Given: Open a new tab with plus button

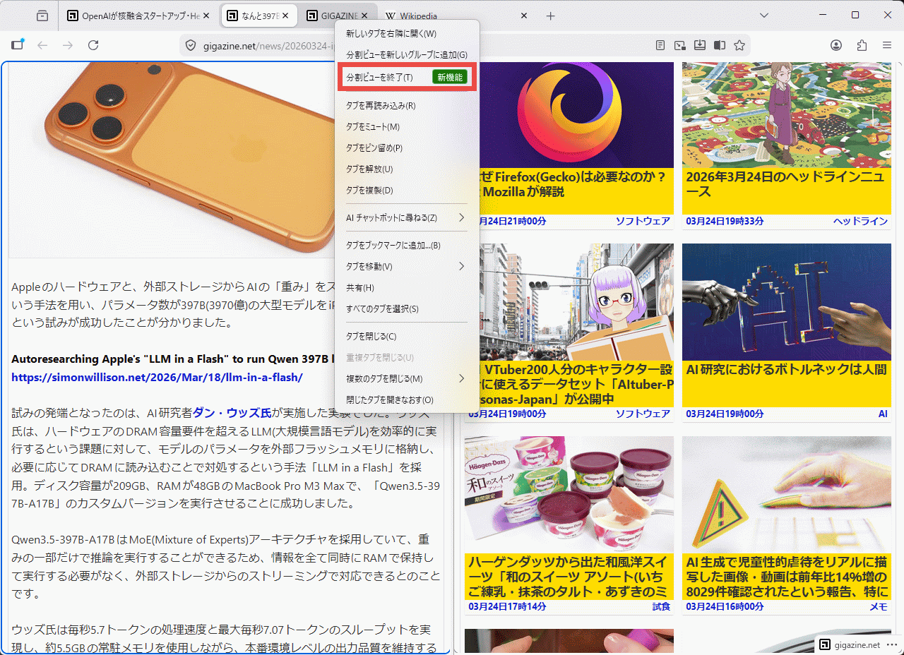Looking at the screenshot, I should (551, 16).
